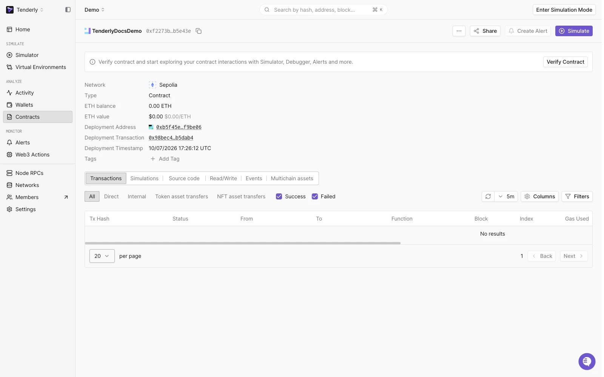Select the Direct transactions filter
This screenshot has height=377, width=604.
click(x=111, y=196)
